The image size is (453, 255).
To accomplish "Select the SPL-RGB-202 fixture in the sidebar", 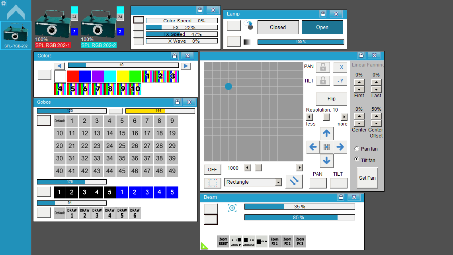I will (16, 35).
